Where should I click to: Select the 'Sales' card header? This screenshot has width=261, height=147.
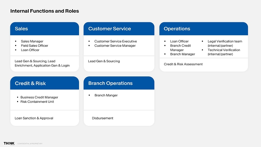[x=45, y=29]
